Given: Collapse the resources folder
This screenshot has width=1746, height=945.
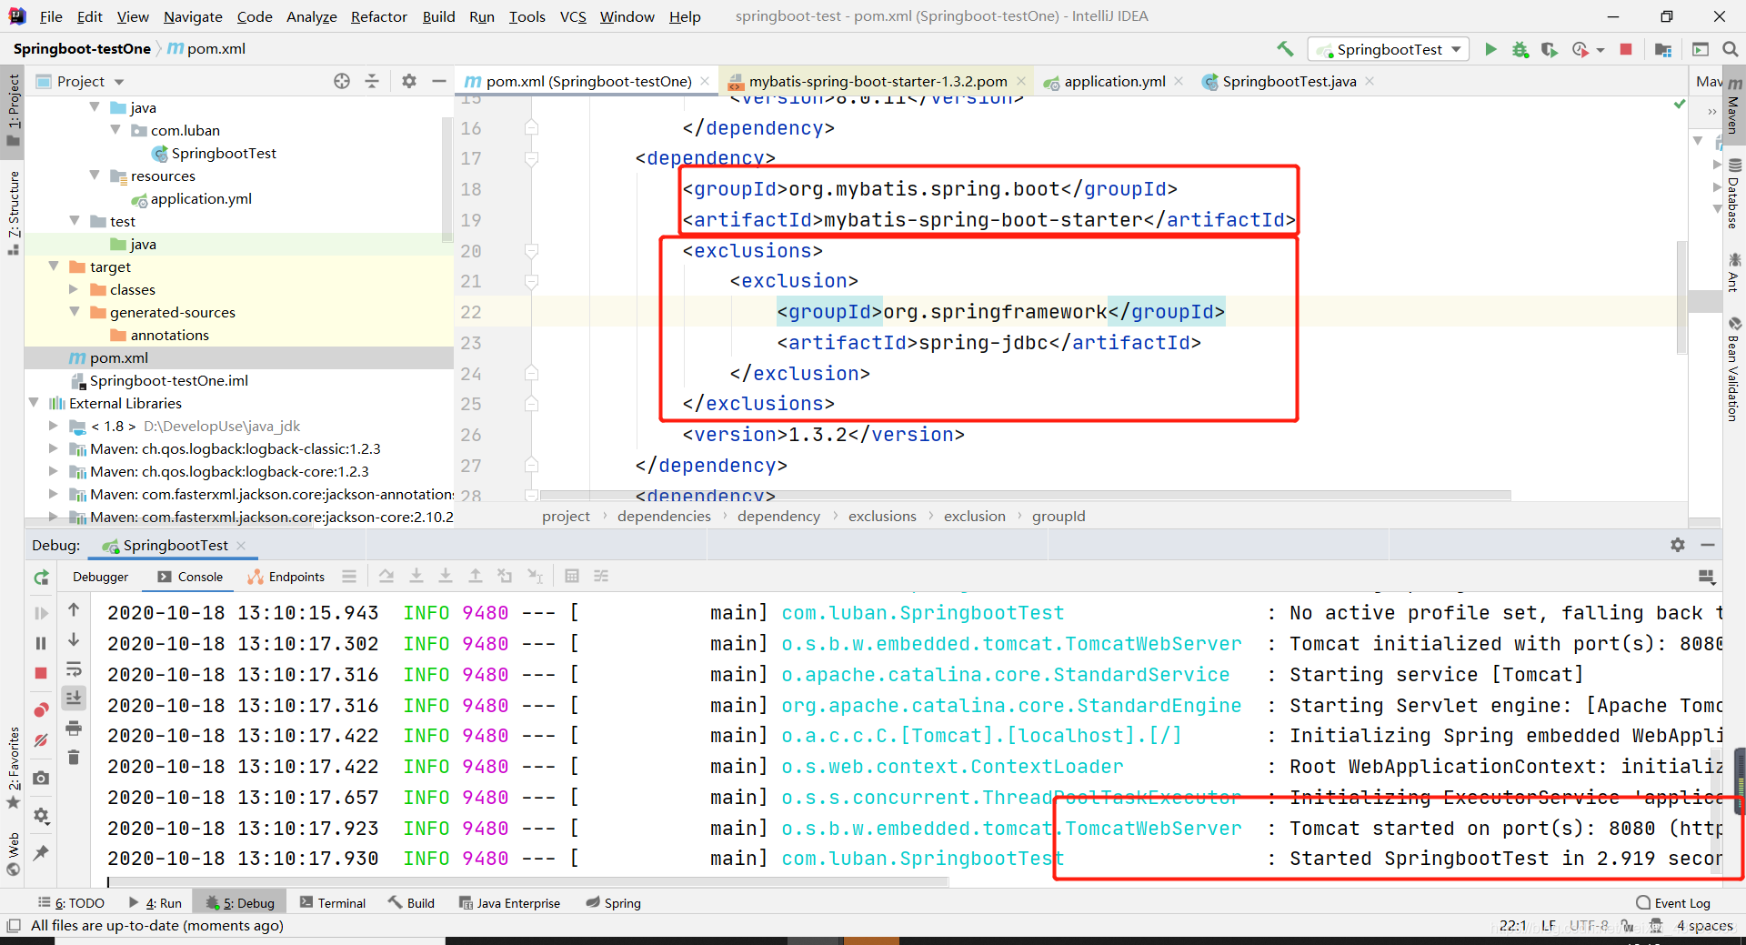Looking at the screenshot, I should click(95, 176).
